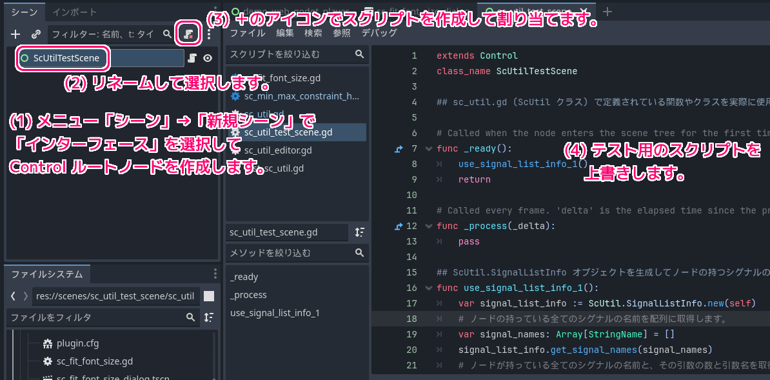Click the FileSystem sort files icon
The height and width of the screenshot is (380, 770).
coord(208,317)
